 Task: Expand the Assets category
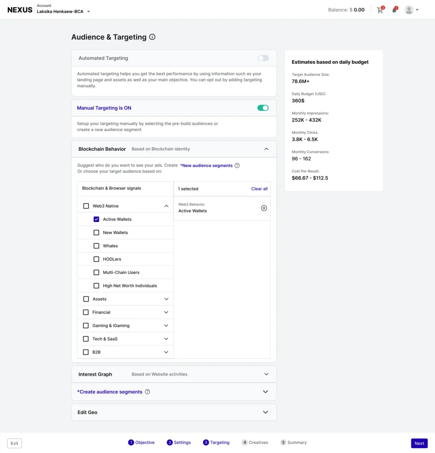(x=166, y=299)
